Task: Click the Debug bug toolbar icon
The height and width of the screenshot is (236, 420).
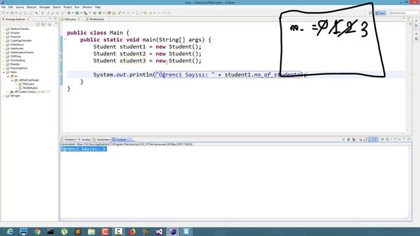Action: click(x=69, y=13)
